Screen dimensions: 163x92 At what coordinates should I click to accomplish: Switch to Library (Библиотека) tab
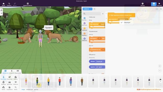5,72
